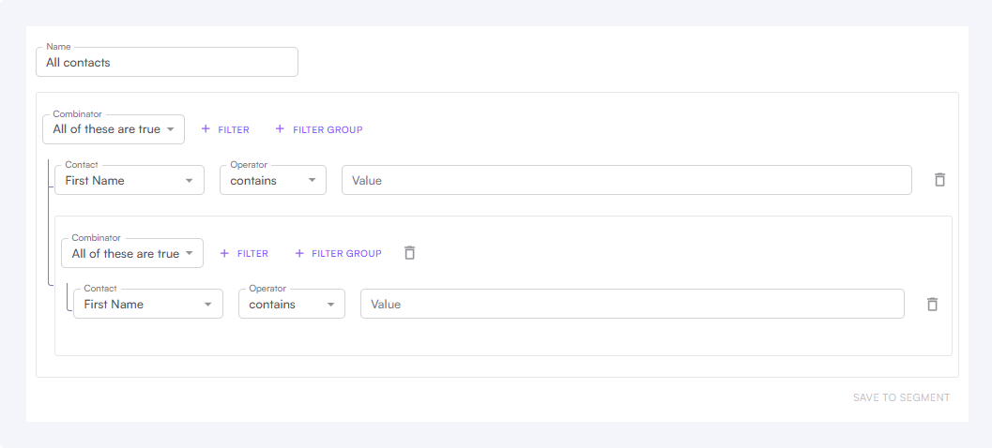Click the top-level FILTER button label
This screenshot has width=992, height=448.
click(234, 129)
